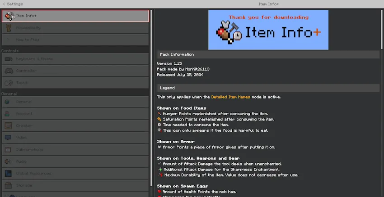The height and width of the screenshot is (197, 384).
Task: Click 'Armor Points a piece of Armor' line
Action: (219, 147)
